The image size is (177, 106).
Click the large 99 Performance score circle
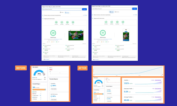pyautogui.click(x=103, y=33)
